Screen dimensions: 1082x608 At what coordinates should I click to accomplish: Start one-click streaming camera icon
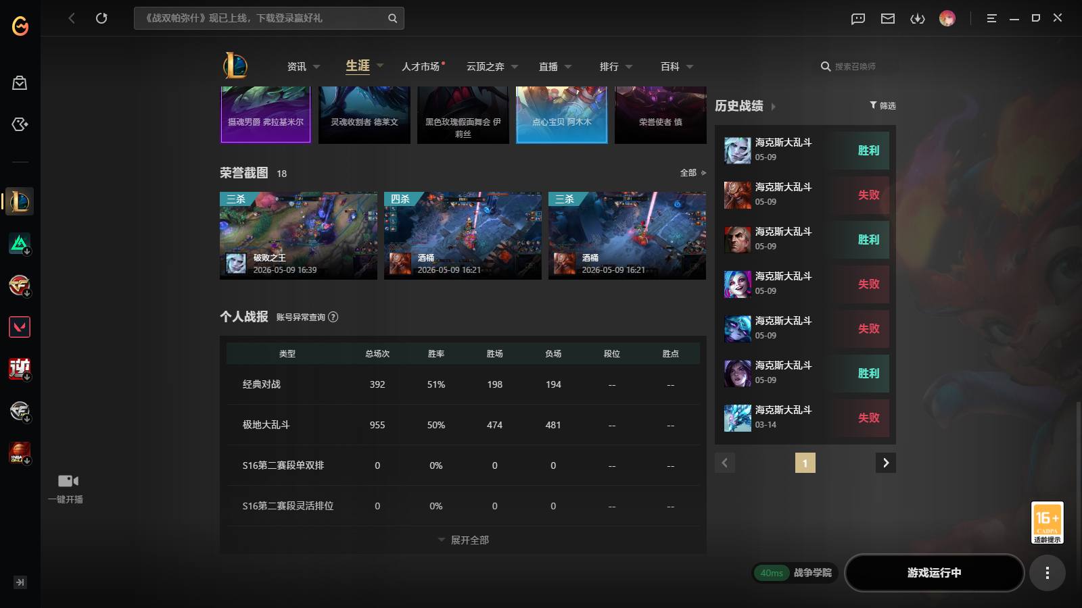[68, 481]
